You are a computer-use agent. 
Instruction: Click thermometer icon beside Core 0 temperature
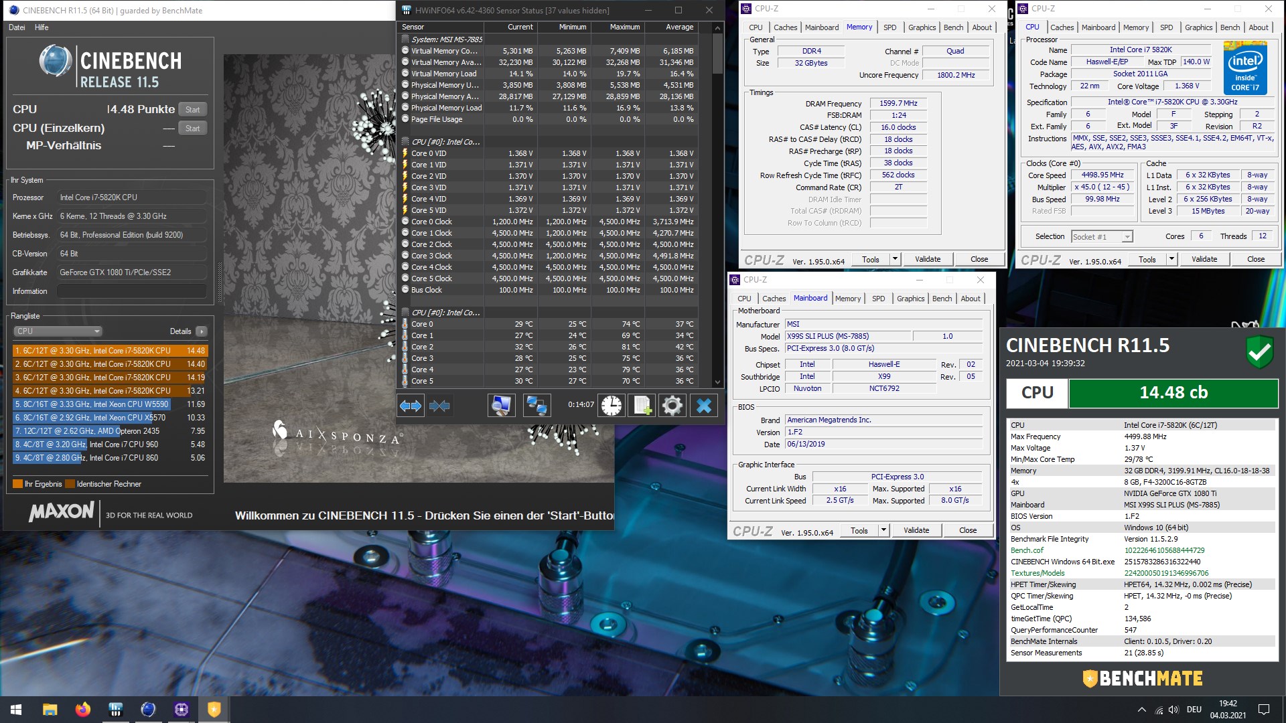[x=405, y=324]
